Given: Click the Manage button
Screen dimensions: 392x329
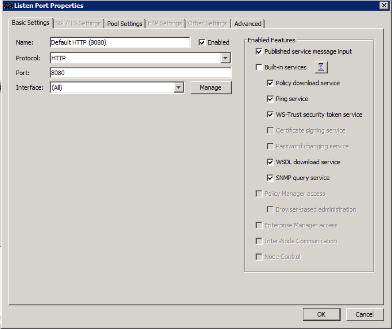Looking at the screenshot, I should (x=211, y=87).
